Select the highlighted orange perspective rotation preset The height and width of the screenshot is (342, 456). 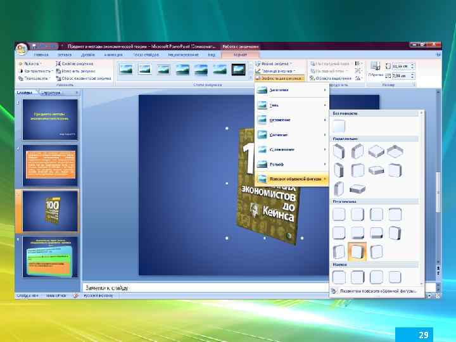click(x=357, y=251)
